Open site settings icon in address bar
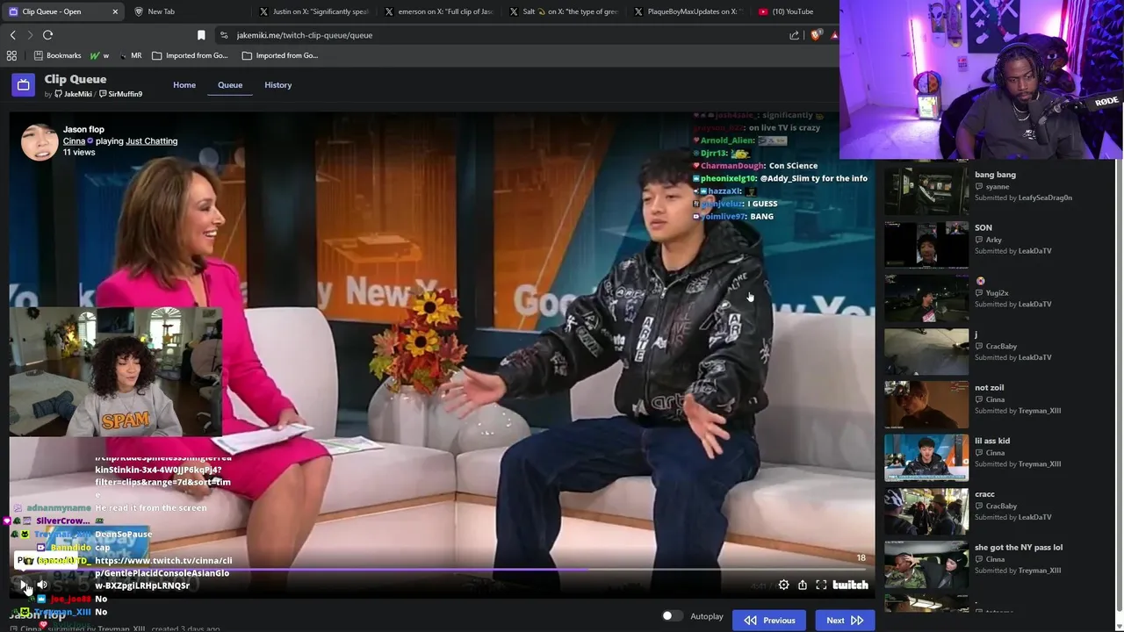The image size is (1124, 632). tap(225, 35)
